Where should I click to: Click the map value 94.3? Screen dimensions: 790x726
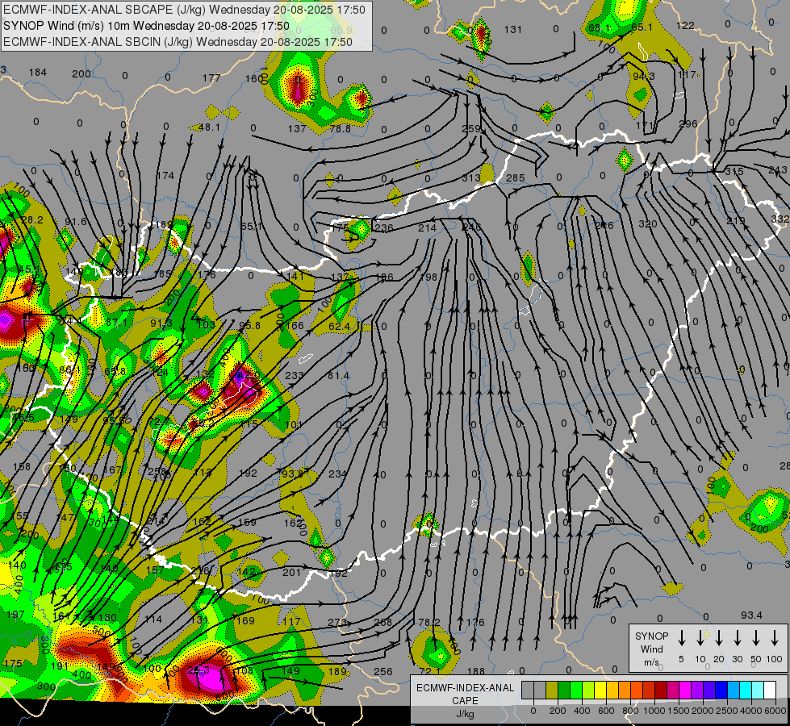coord(643,77)
